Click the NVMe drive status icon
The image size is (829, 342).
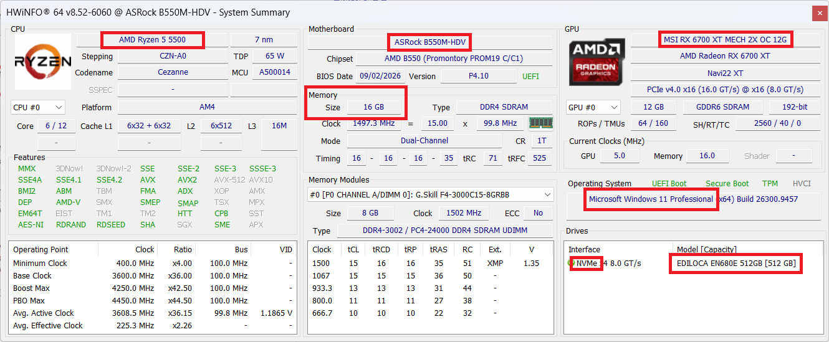571,263
